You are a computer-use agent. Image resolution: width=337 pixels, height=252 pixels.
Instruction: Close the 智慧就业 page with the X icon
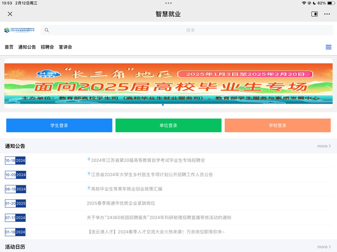(10, 14)
